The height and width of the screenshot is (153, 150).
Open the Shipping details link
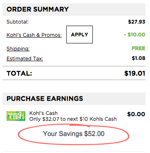point(18,49)
